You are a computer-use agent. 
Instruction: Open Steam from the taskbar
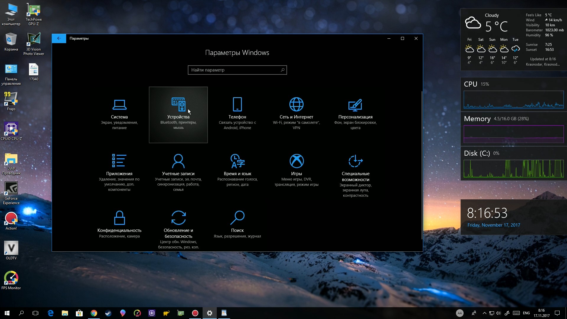pyautogui.click(x=108, y=313)
